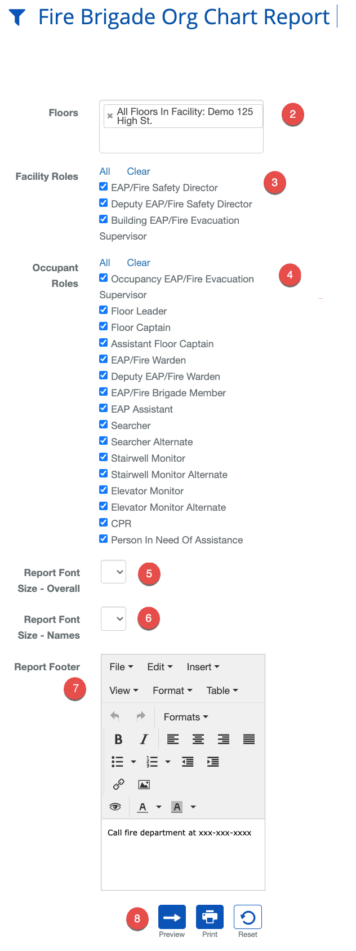This screenshot has width=356, height=951.
Task: Open the editor preview with the eye icon
Action: pyautogui.click(x=115, y=807)
